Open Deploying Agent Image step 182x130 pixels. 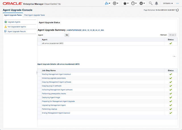coord(51,97)
